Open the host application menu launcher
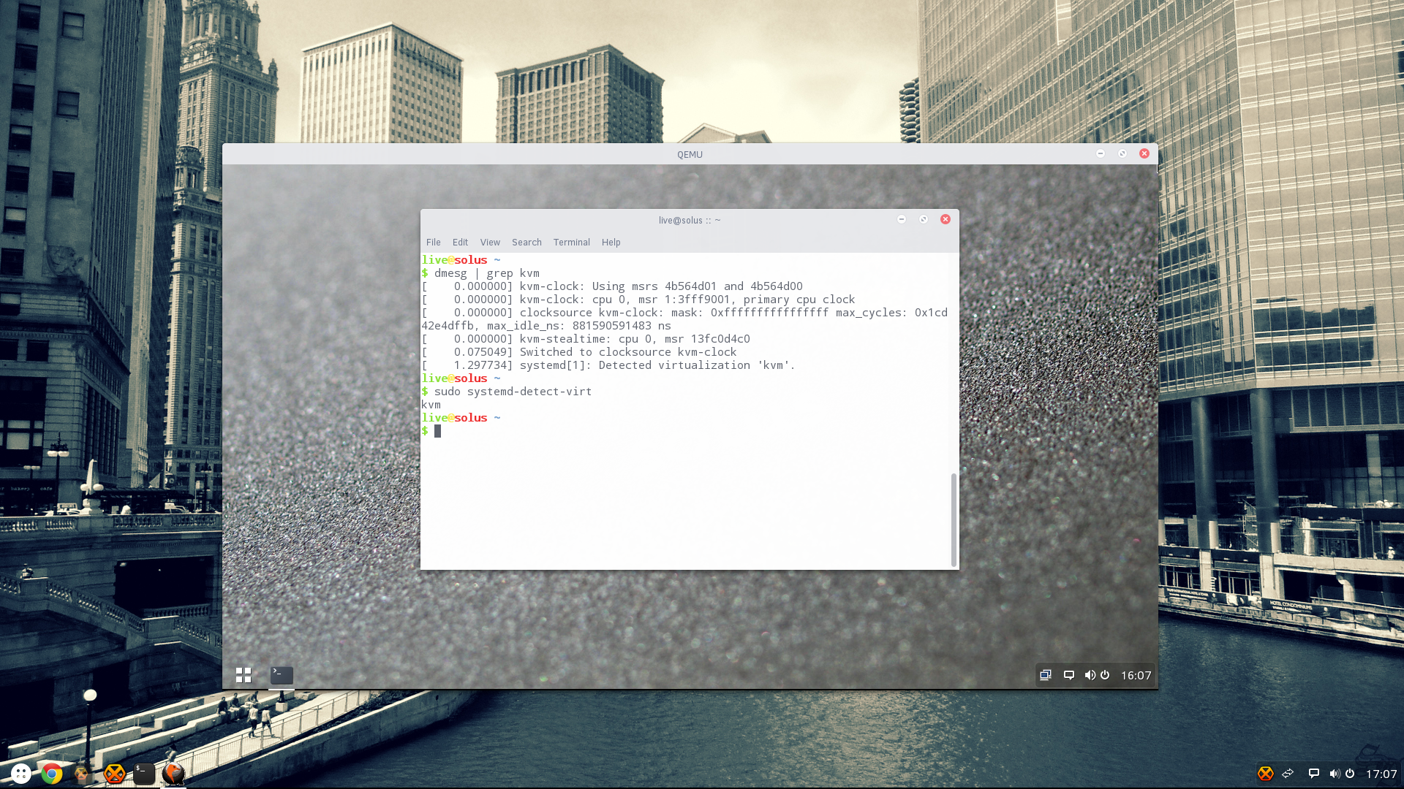Viewport: 1404px width, 789px height. tap(20, 773)
